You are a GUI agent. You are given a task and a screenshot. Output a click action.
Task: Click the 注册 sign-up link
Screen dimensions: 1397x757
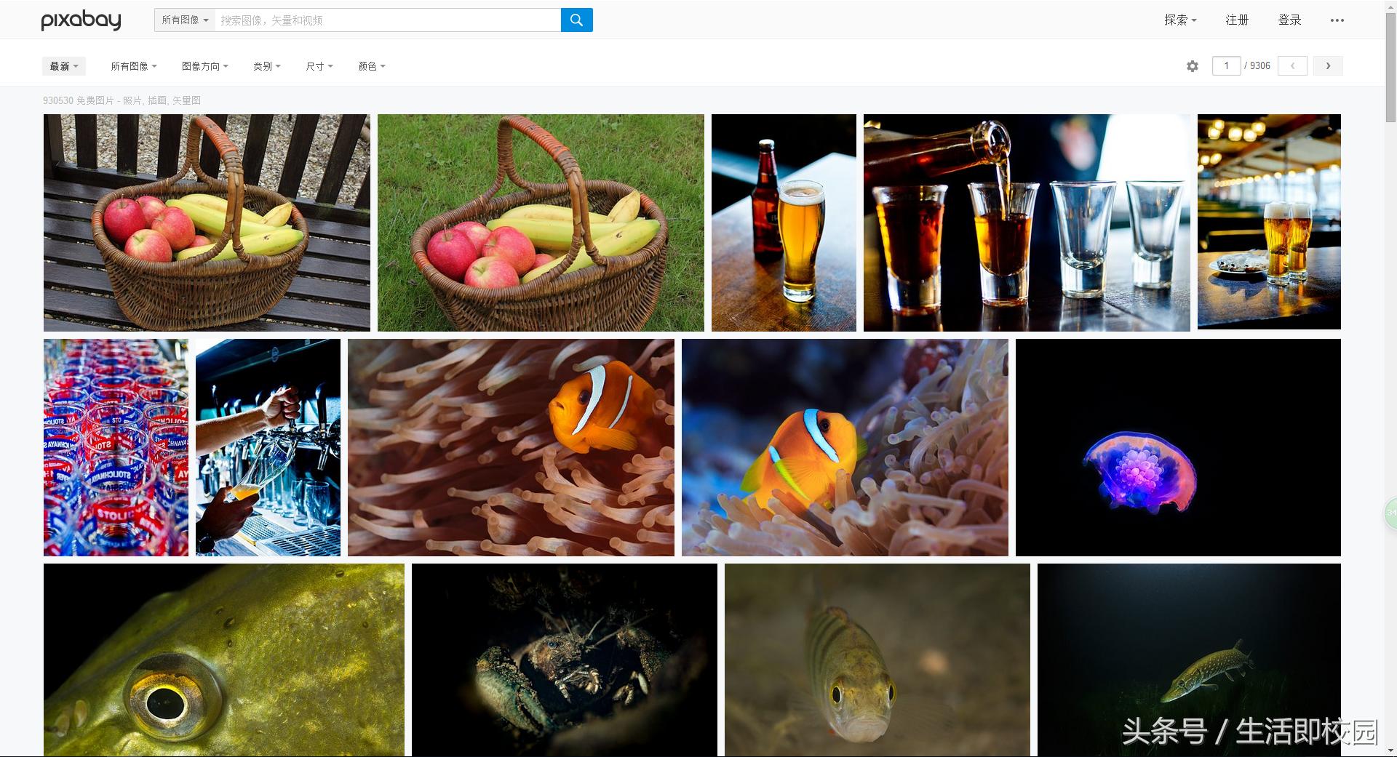[1237, 20]
